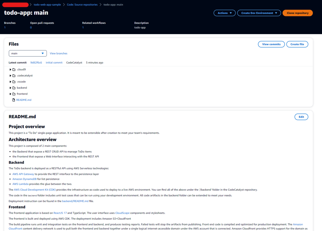Open the Actions dropdown menu
Image resolution: width=322 pixels, height=231 pixels.
coord(225,13)
